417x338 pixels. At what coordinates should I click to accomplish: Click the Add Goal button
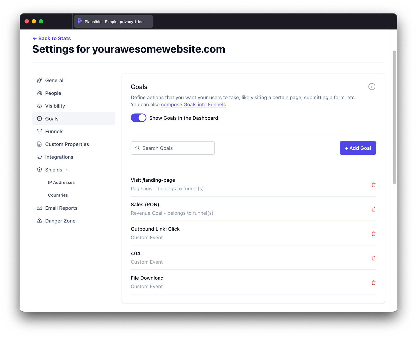click(358, 148)
